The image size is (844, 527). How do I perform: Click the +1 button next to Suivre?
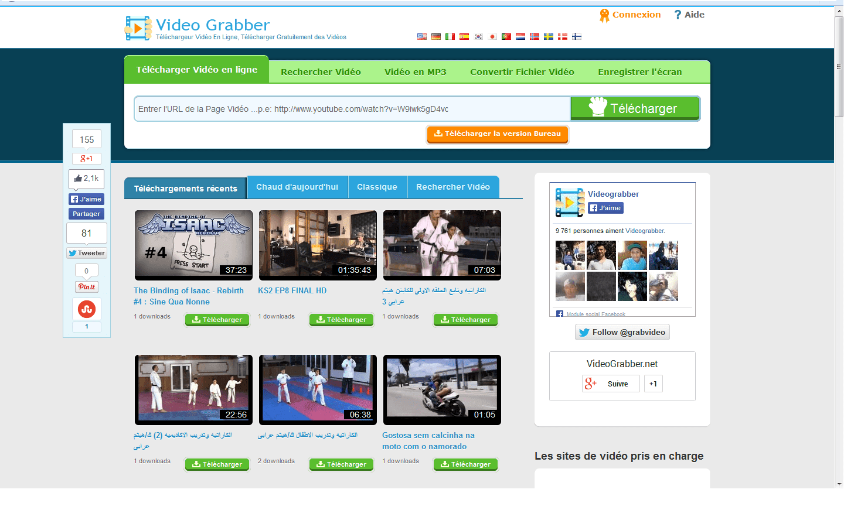click(x=654, y=384)
